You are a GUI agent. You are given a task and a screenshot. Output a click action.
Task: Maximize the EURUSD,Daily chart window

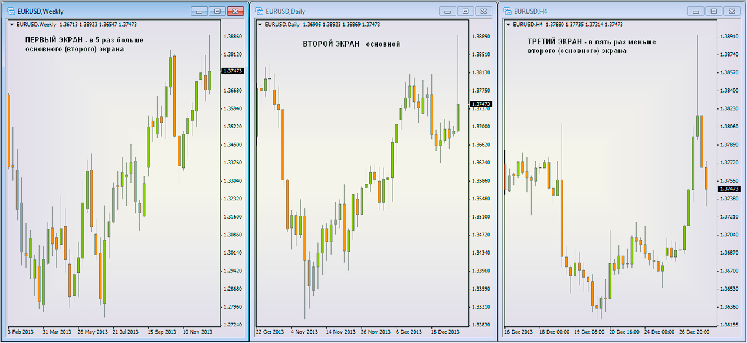[x=466, y=11]
